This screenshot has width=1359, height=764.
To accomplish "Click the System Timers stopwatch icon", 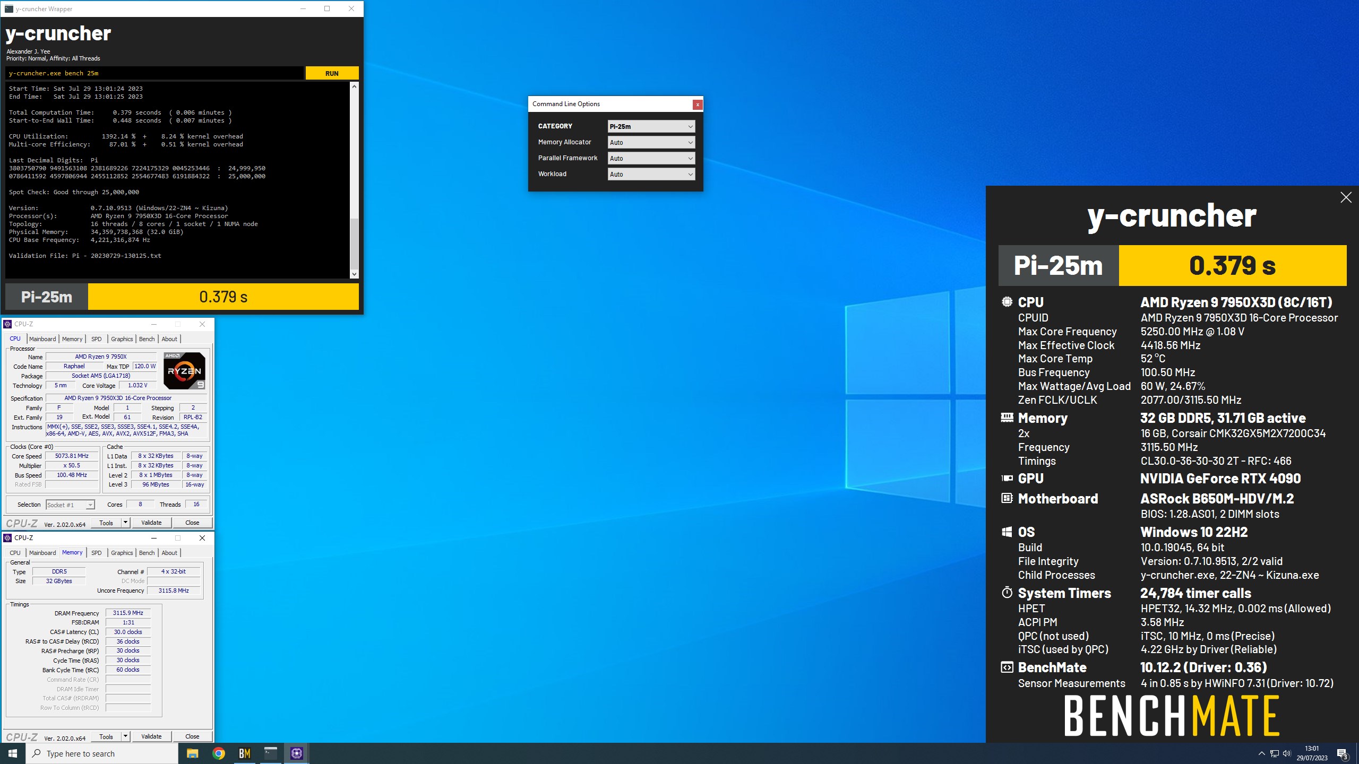I will tap(1007, 593).
